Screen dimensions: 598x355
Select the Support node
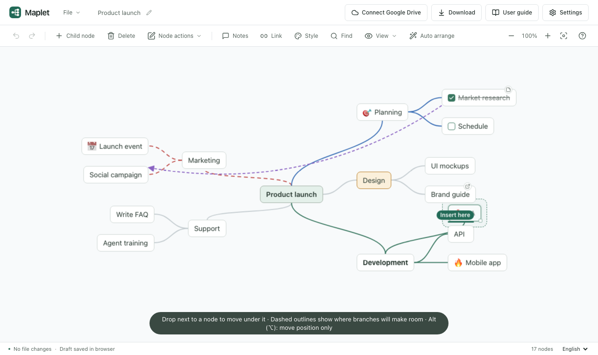207,228
